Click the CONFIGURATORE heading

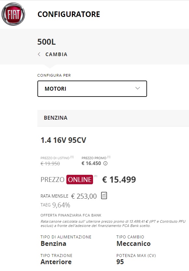click(x=69, y=14)
